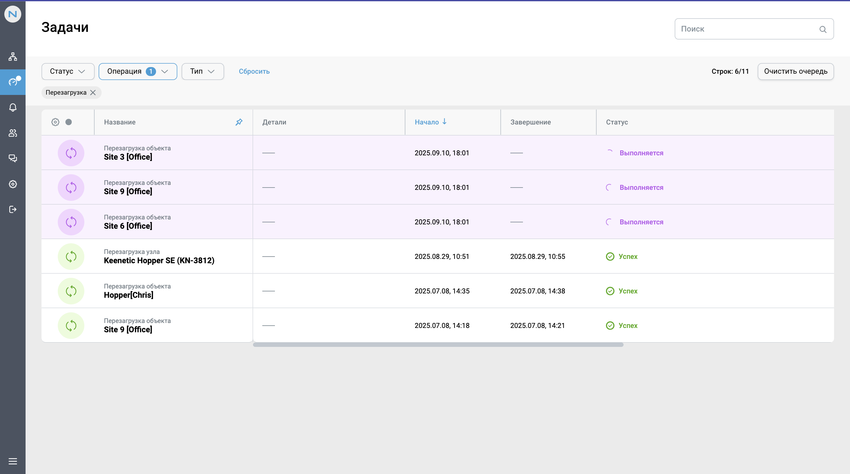Click the search magnifier icon
850x474 pixels.
coord(823,29)
